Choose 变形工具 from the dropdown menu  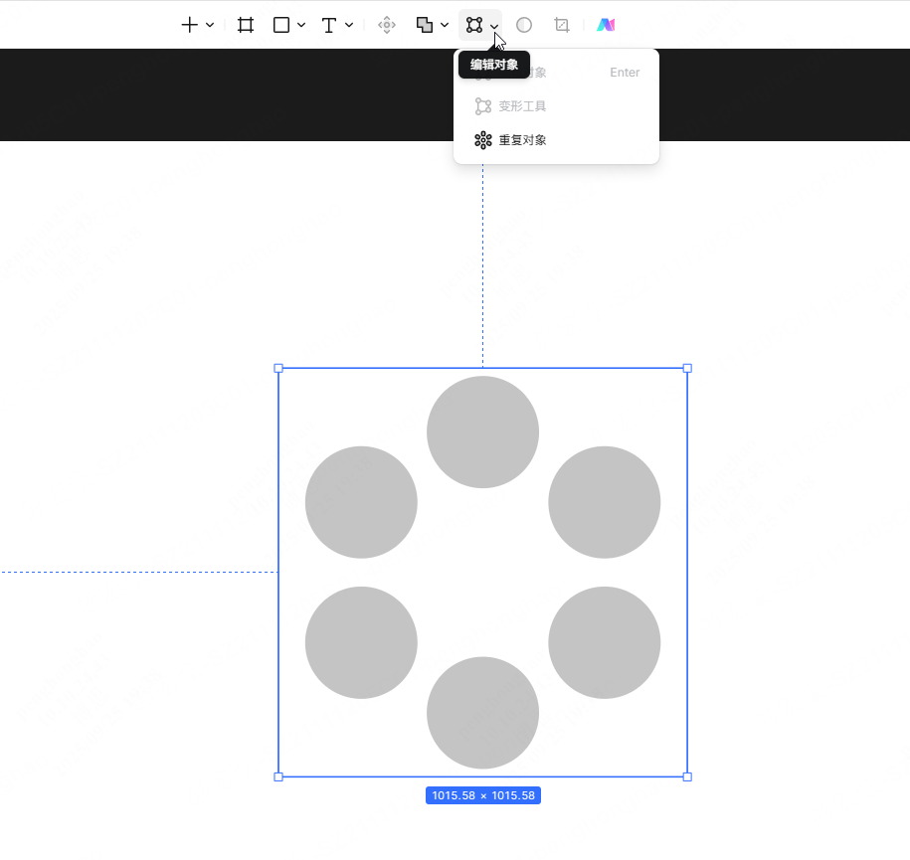tap(522, 106)
